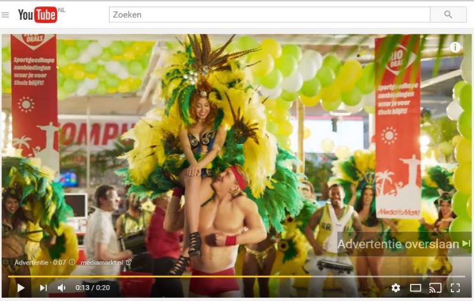The height and width of the screenshot is (301, 474).
Task: Submit search with magnifier button
Action: click(448, 15)
